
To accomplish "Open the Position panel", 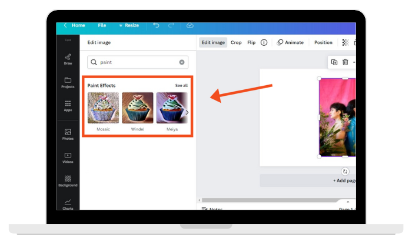I will [323, 42].
